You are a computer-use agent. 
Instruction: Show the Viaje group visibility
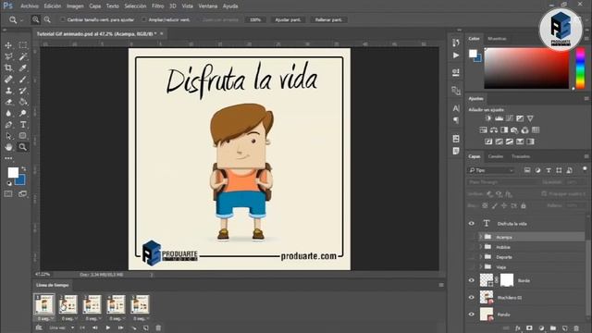(472, 267)
